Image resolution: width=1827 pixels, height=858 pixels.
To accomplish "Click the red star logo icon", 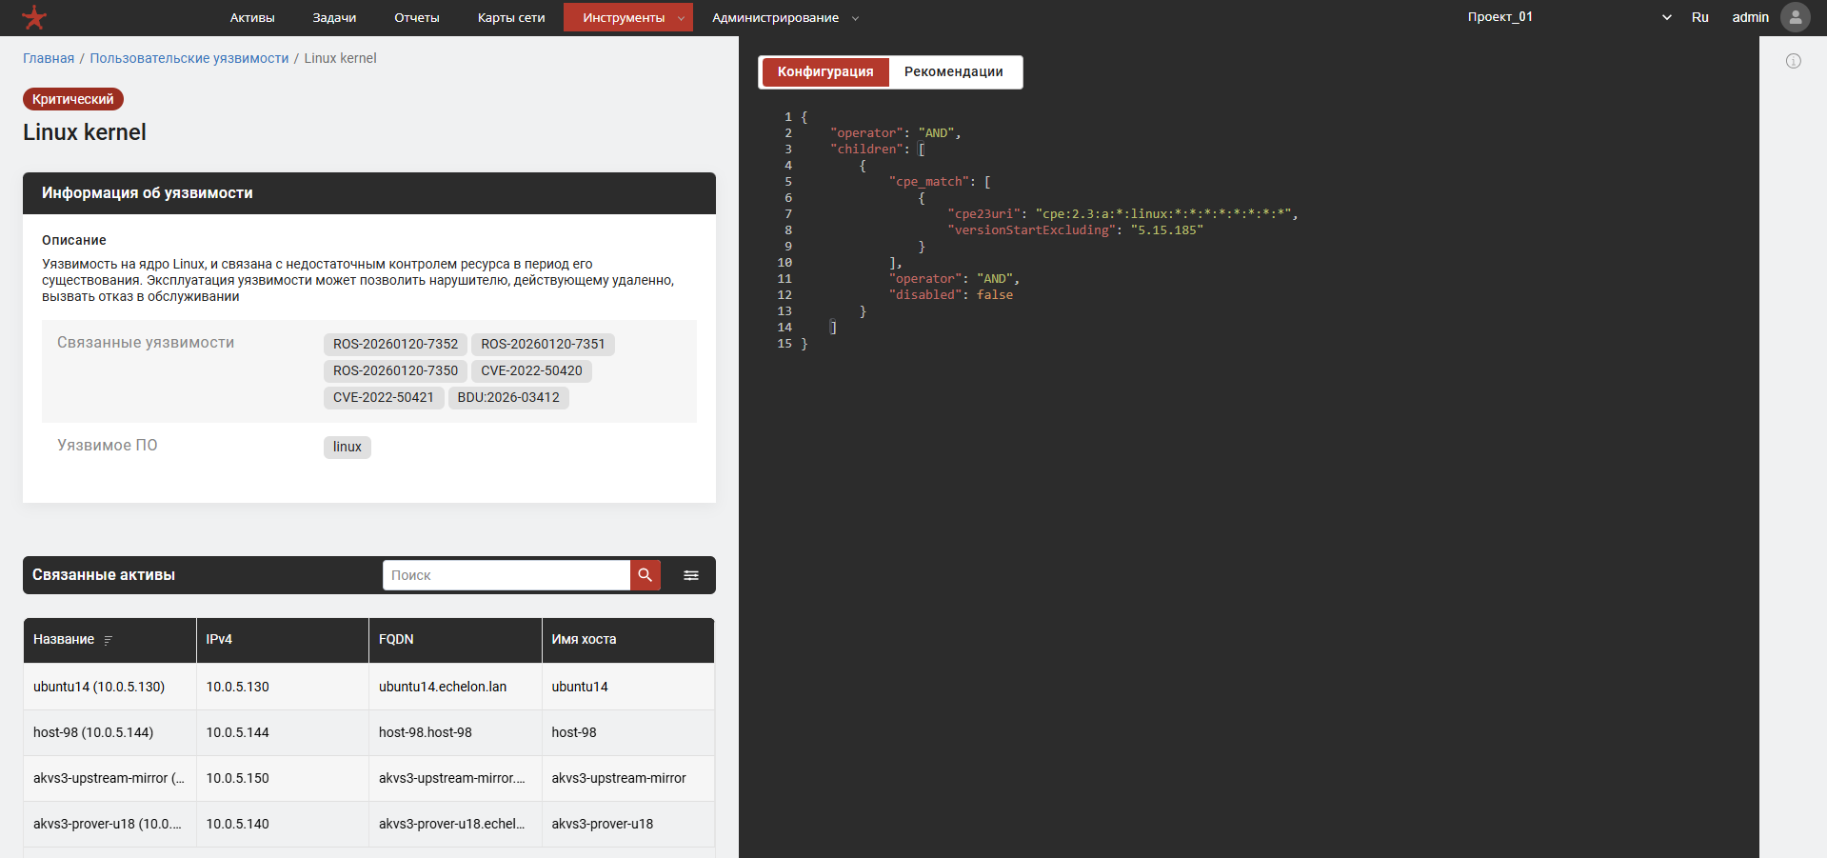I will pyautogui.click(x=34, y=17).
